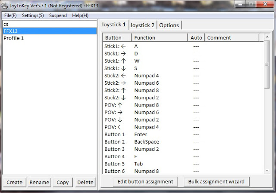Click the Rename profile button
Screen dimensions: 276x193
(x=39, y=182)
